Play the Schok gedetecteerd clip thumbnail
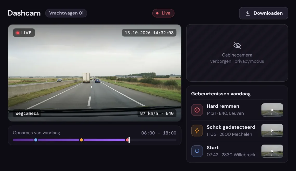The width and height of the screenshot is (296, 171). [272, 131]
